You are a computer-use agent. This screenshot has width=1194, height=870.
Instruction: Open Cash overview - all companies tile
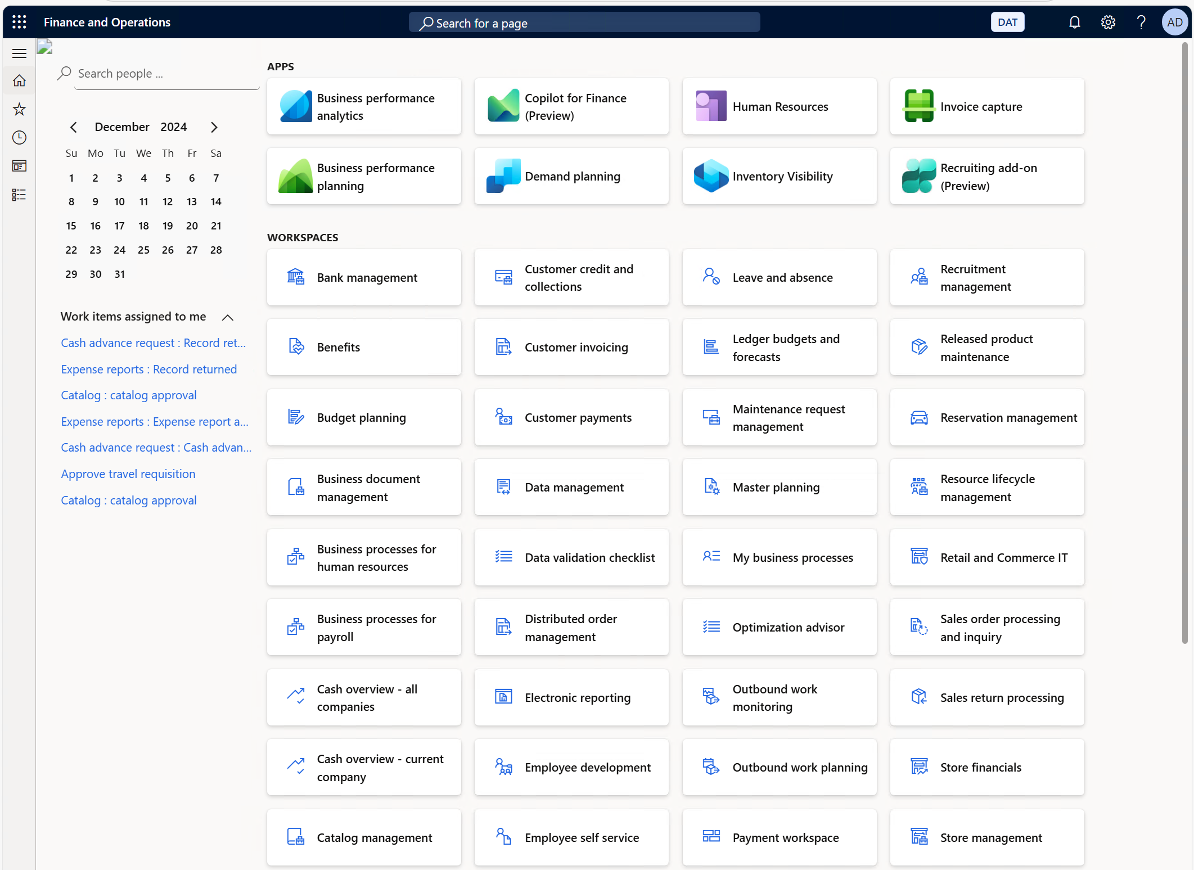pos(364,697)
